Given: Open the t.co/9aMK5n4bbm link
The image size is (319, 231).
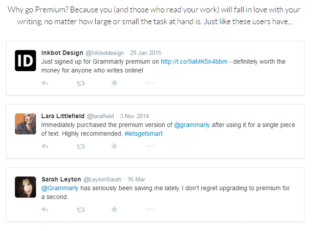Looking at the screenshot, I should coord(194,62).
